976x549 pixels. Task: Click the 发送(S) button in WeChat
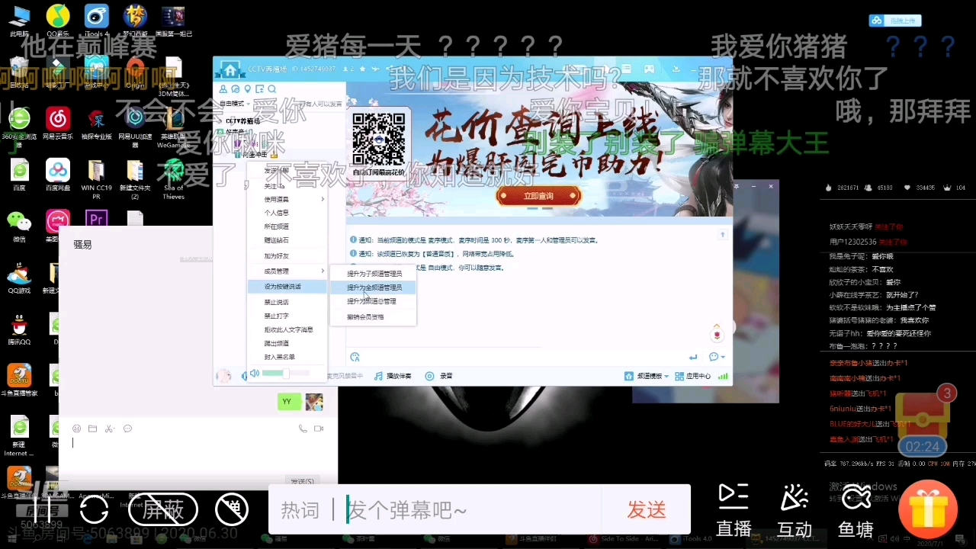(302, 481)
